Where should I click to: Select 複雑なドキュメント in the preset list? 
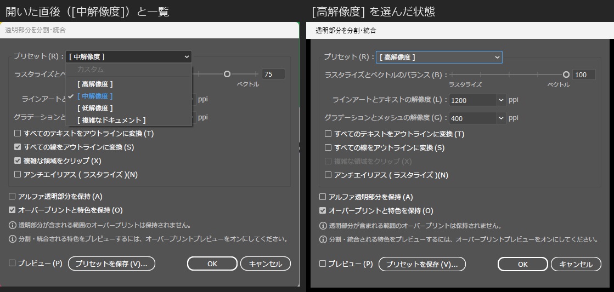[111, 120]
